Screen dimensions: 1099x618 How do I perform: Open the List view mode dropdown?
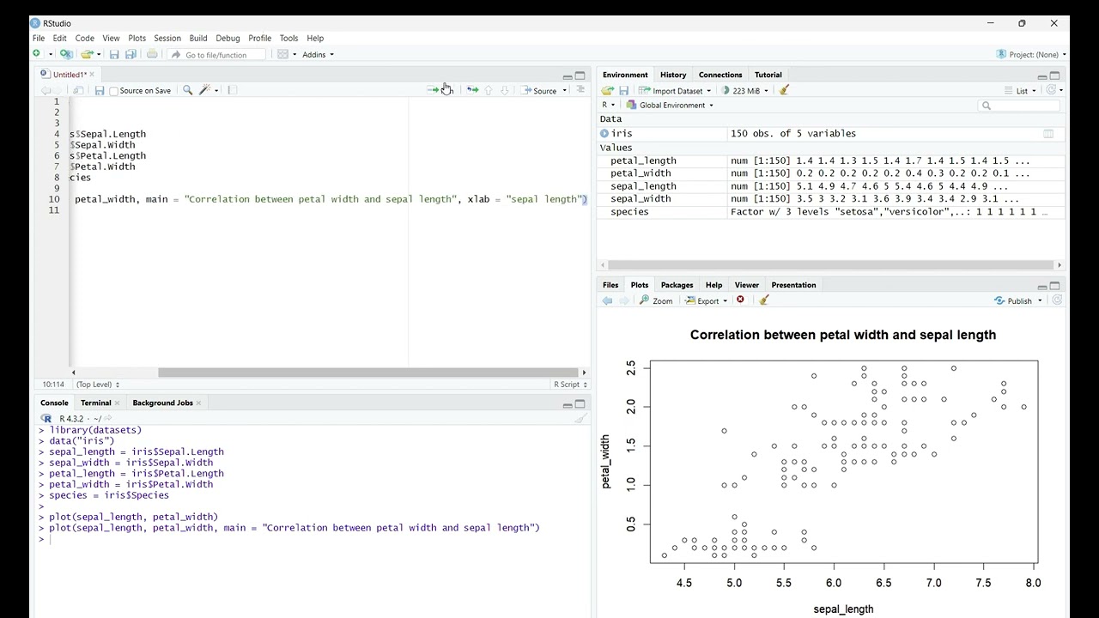point(1020,90)
